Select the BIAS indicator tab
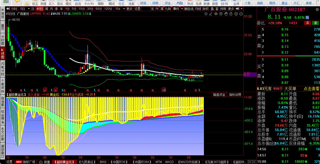Viewport: 320px width, 164px height. tap(103, 162)
